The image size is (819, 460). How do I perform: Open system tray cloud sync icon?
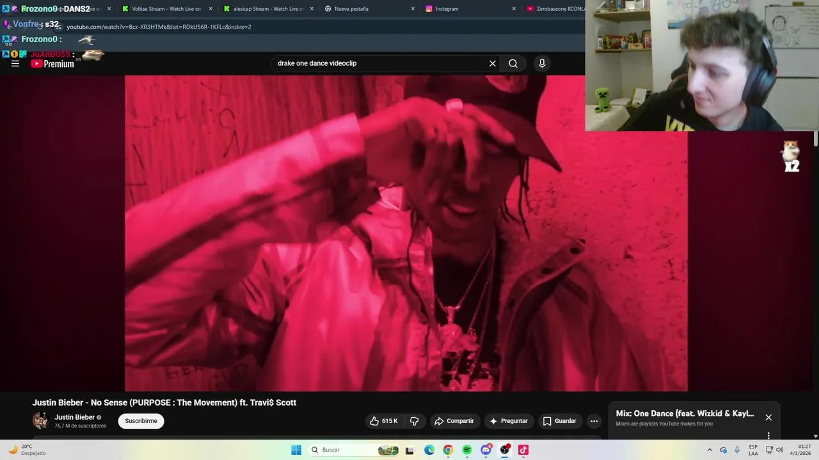click(723, 450)
